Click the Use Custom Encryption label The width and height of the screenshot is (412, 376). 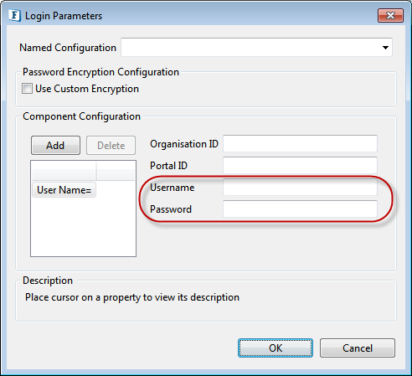click(87, 89)
